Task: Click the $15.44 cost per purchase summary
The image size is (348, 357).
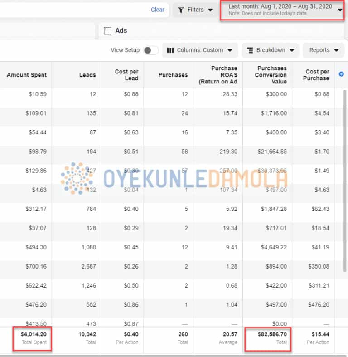Action: coord(320,334)
